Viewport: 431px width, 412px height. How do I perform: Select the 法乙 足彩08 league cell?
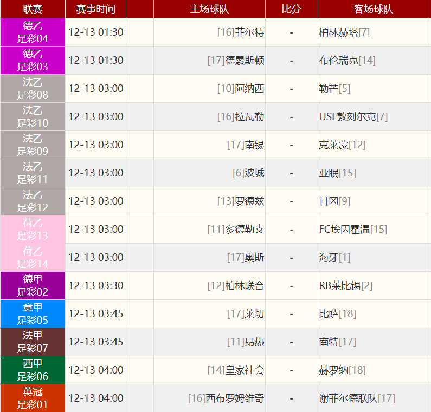33,88
